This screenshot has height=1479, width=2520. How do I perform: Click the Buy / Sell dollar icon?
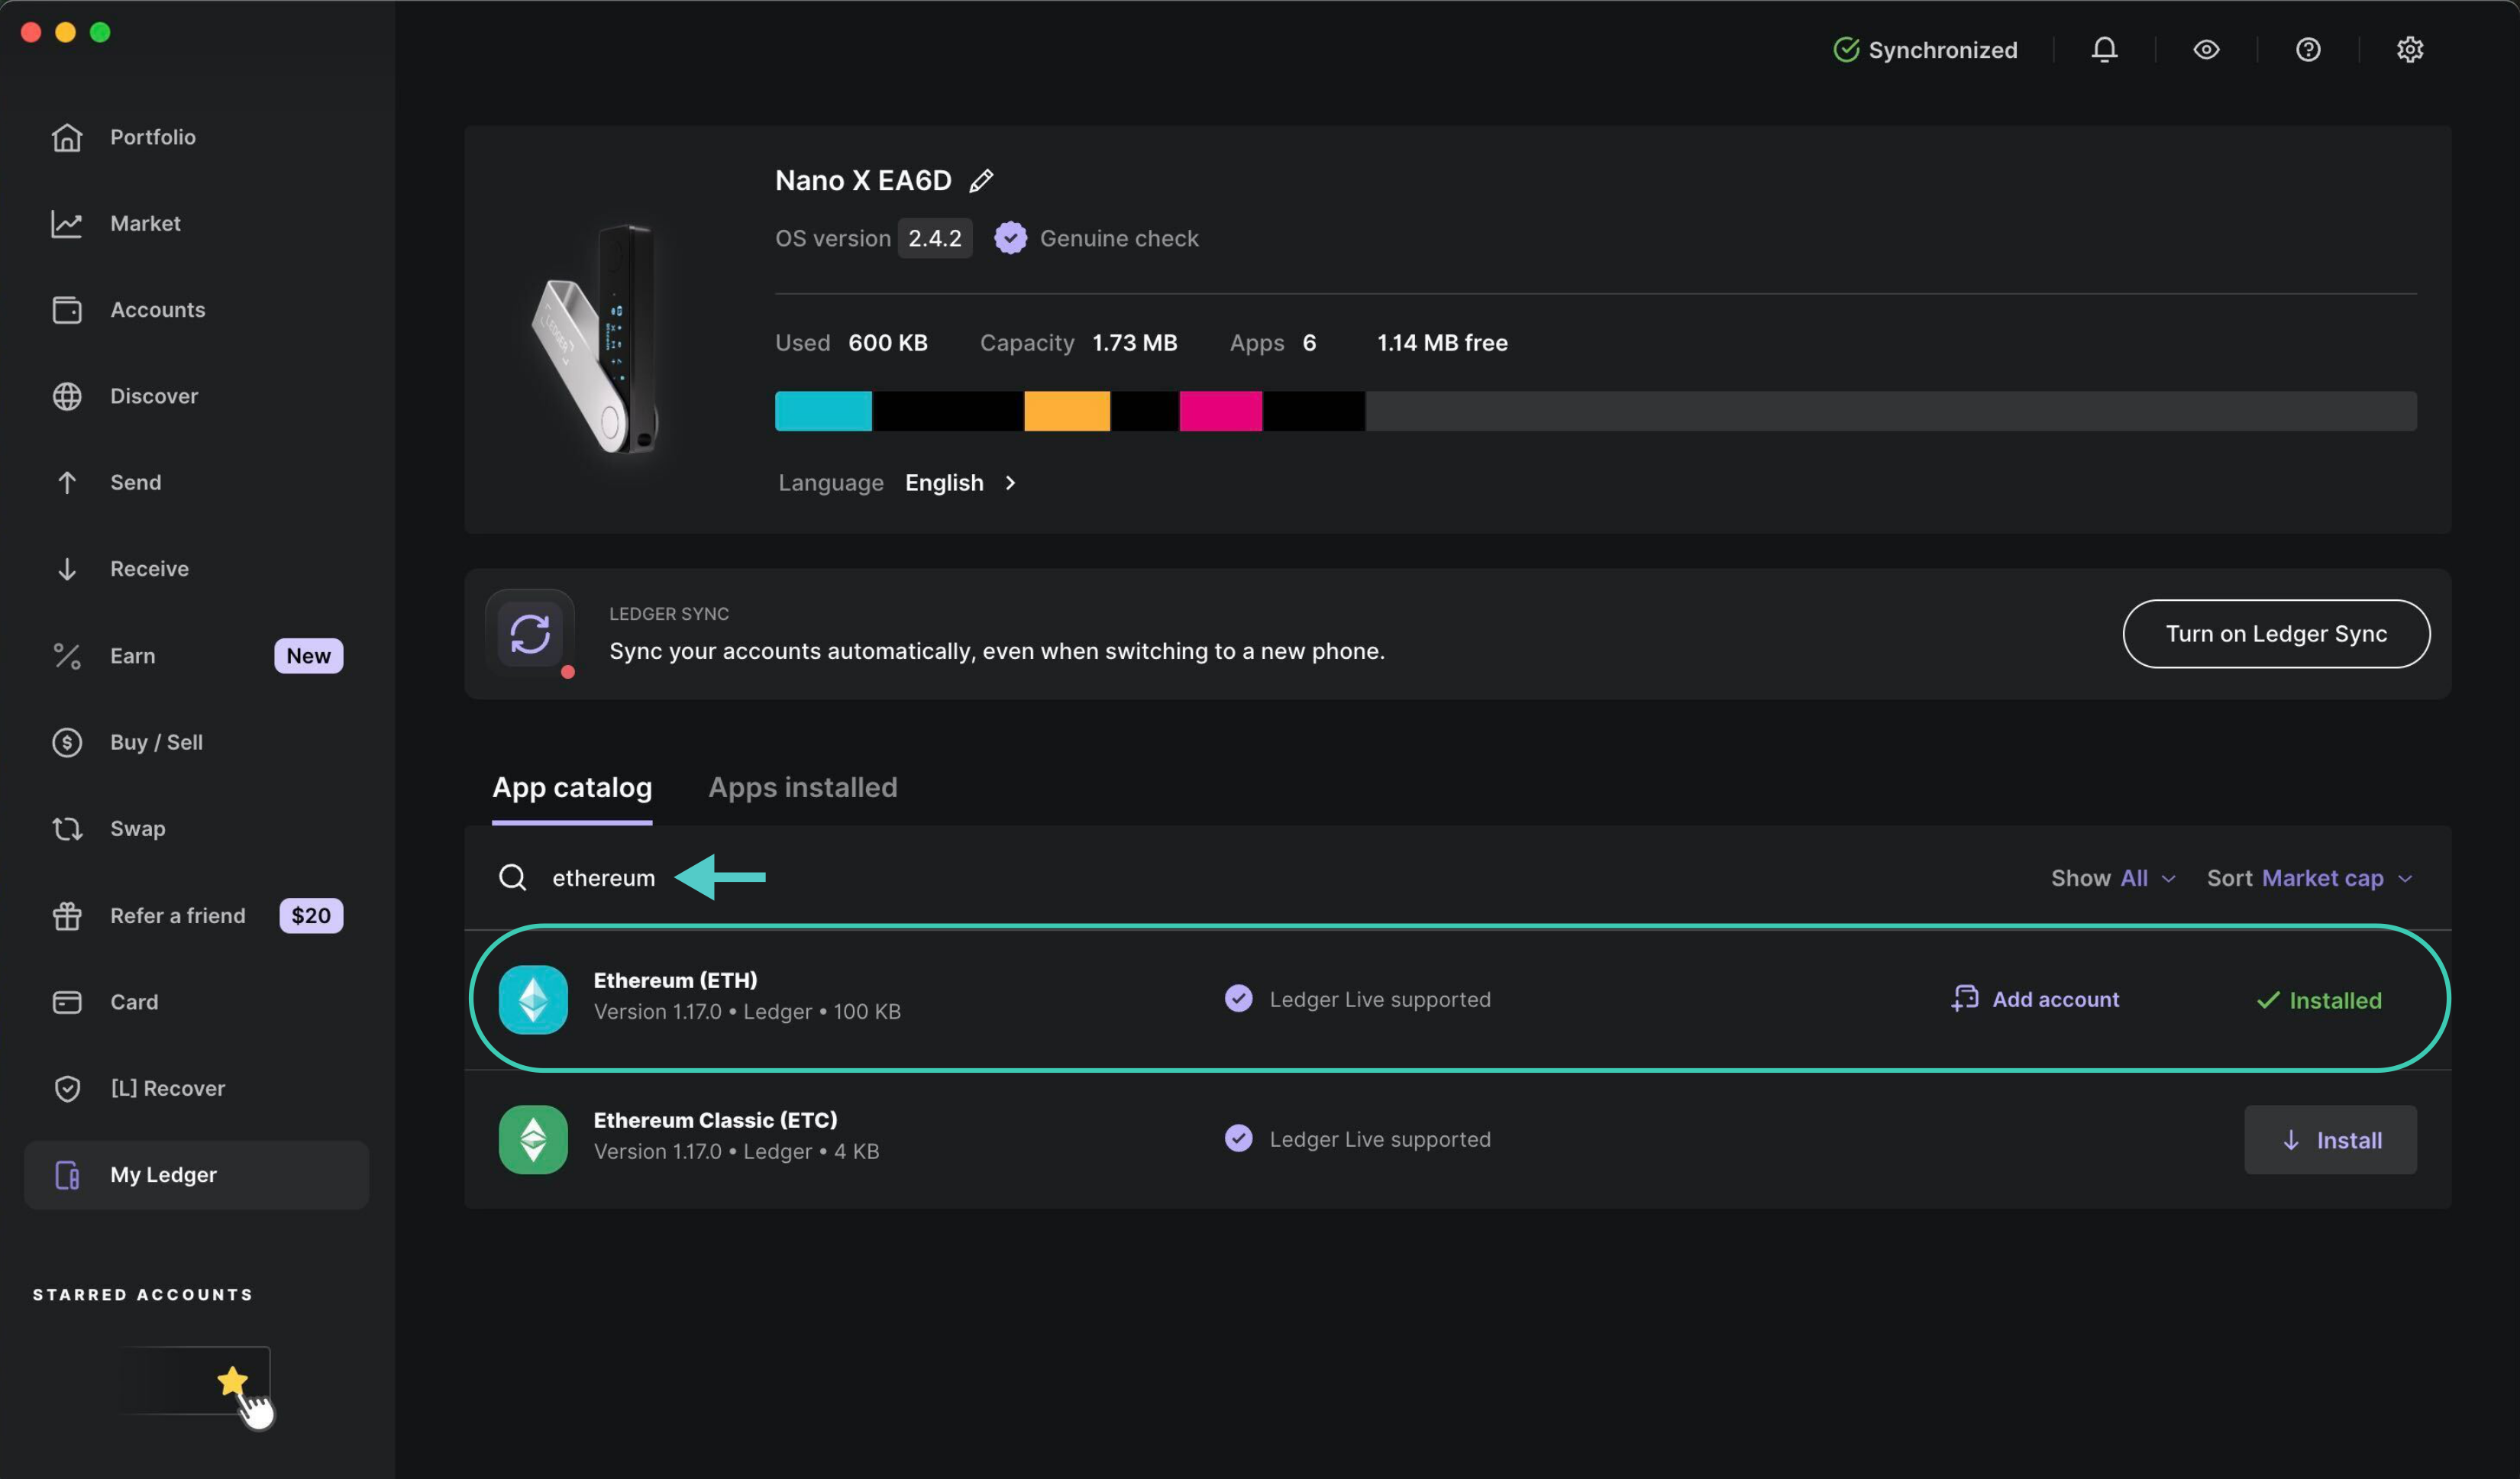coord(67,742)
